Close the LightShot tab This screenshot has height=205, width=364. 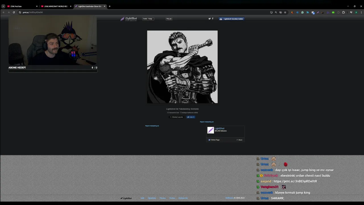105,6
